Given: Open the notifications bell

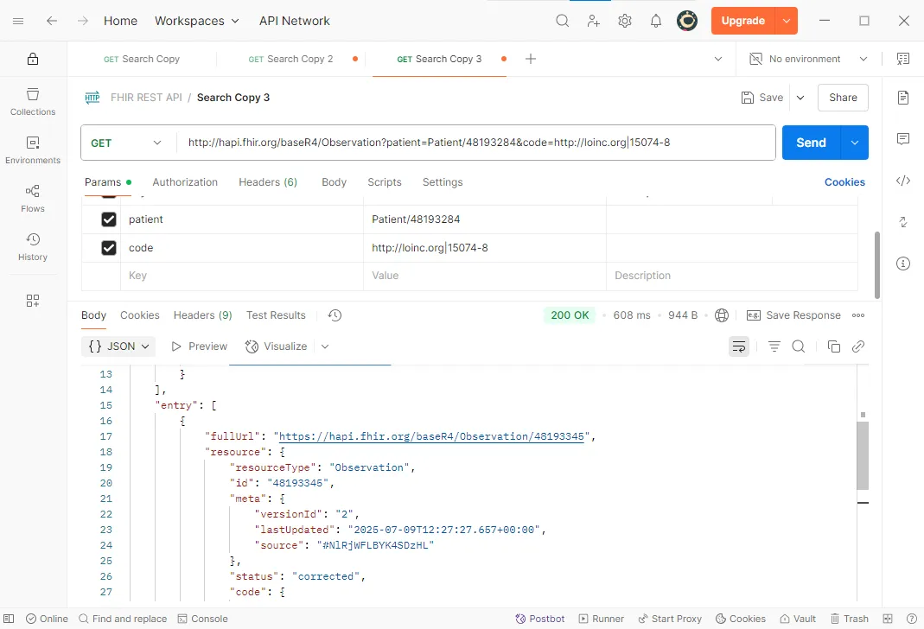Looking at the screenshot, I should coord(656,21).
